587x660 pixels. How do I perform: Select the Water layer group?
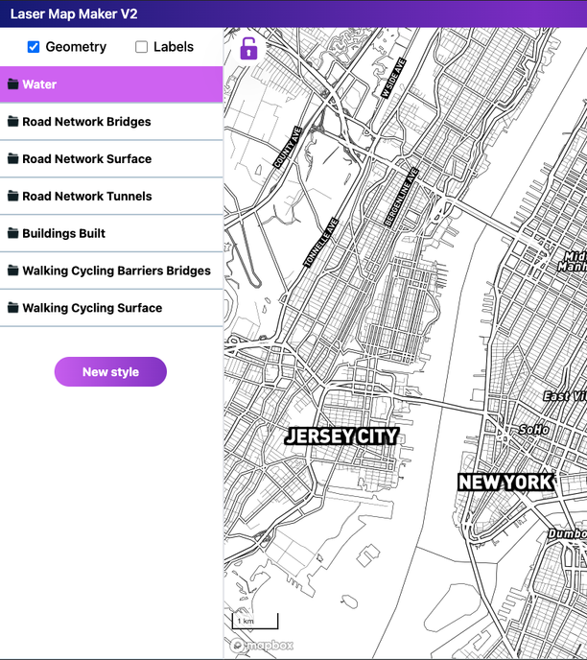[111, 84]
